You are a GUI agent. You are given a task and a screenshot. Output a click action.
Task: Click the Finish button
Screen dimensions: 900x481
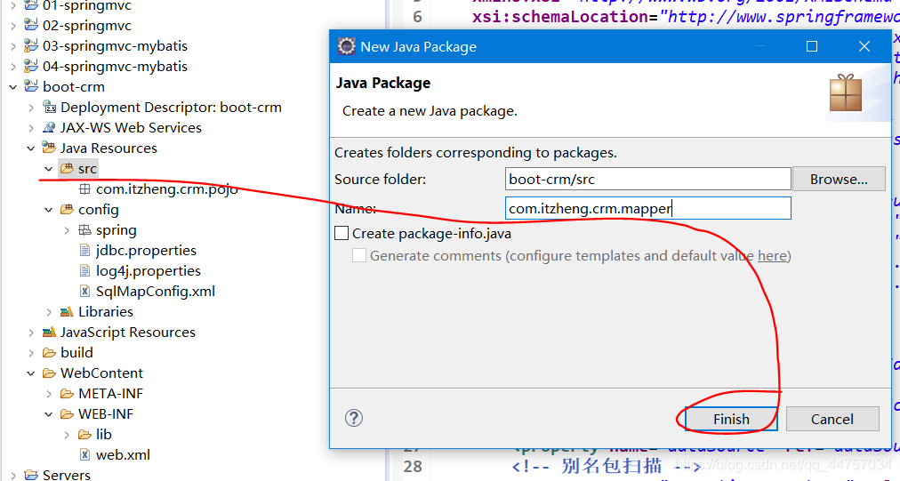pos(731,419)
